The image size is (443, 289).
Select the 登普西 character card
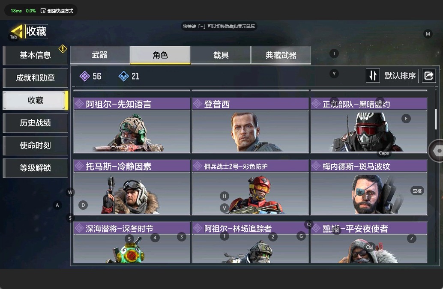click(250, 125)
